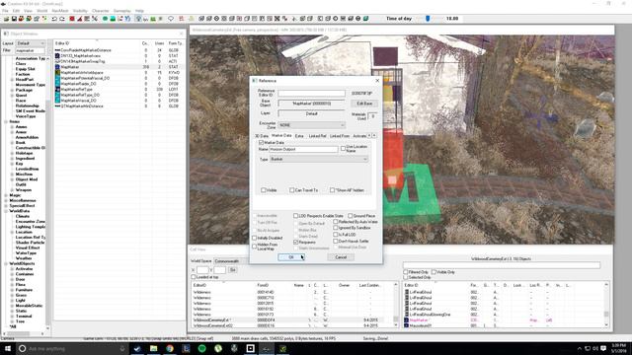Select the MapMarker row in object list

pyautogui.click(x=119, y=67)
